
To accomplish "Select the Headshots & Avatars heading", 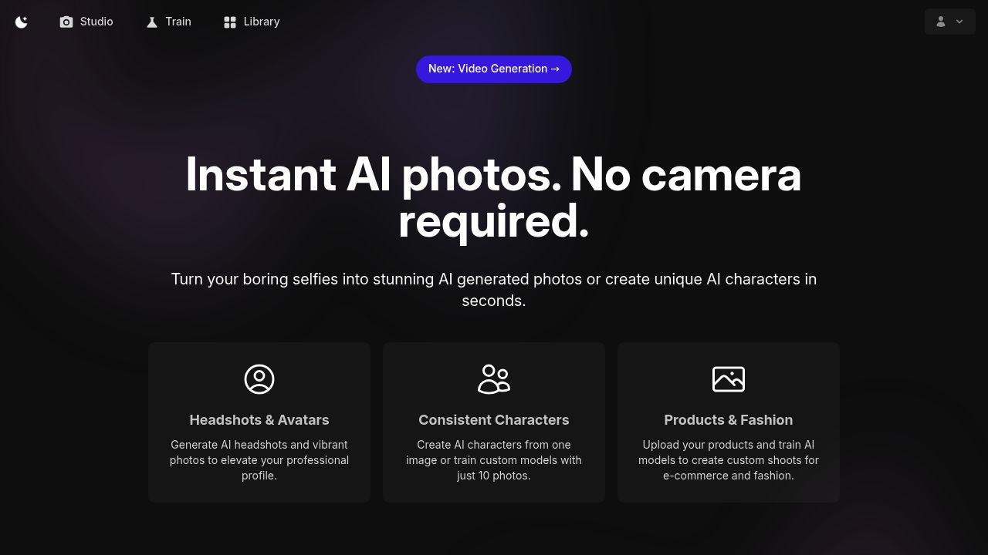I will click(x=259, y=420).
